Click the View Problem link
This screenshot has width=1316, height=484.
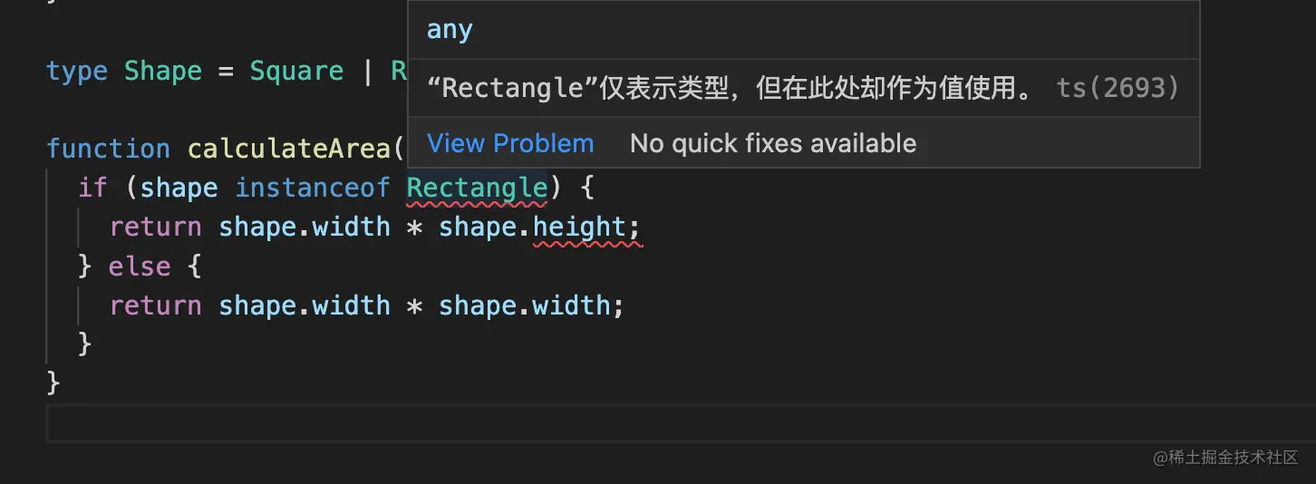click(510, 143)
